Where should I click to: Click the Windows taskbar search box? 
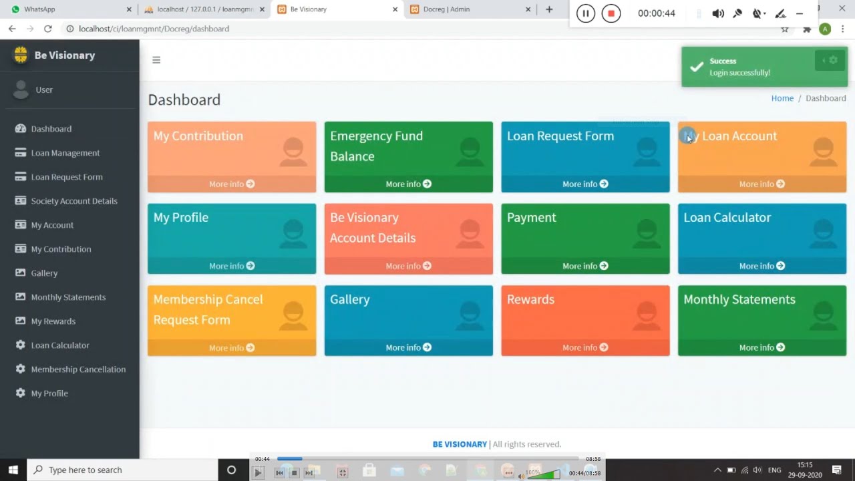point(122,470)
